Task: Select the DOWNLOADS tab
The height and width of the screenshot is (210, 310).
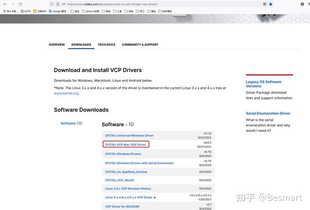Action: (81, 45)
